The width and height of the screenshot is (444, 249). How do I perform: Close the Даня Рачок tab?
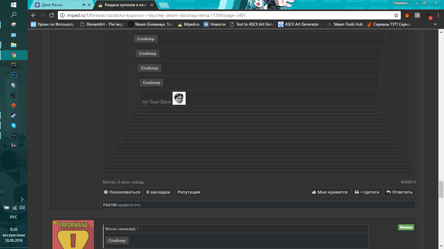tap(89, 5)
